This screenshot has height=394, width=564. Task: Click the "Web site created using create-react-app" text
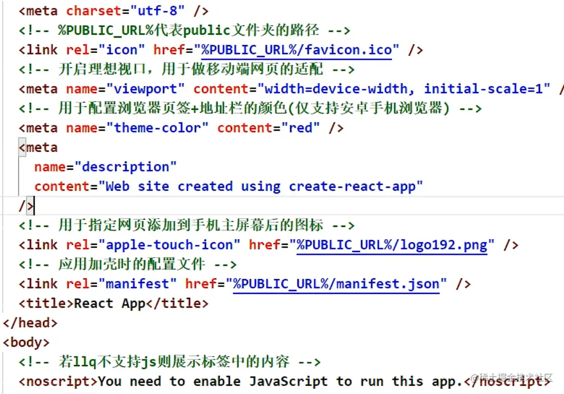(260, 186)
